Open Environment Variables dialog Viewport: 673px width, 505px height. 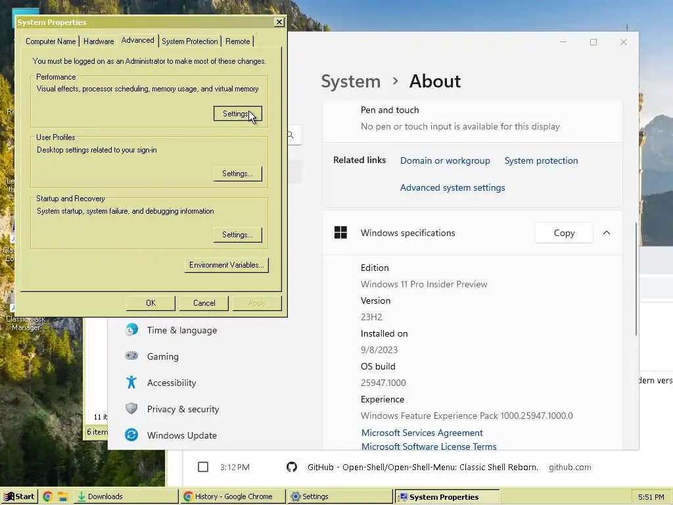click(x=227, y=265)
